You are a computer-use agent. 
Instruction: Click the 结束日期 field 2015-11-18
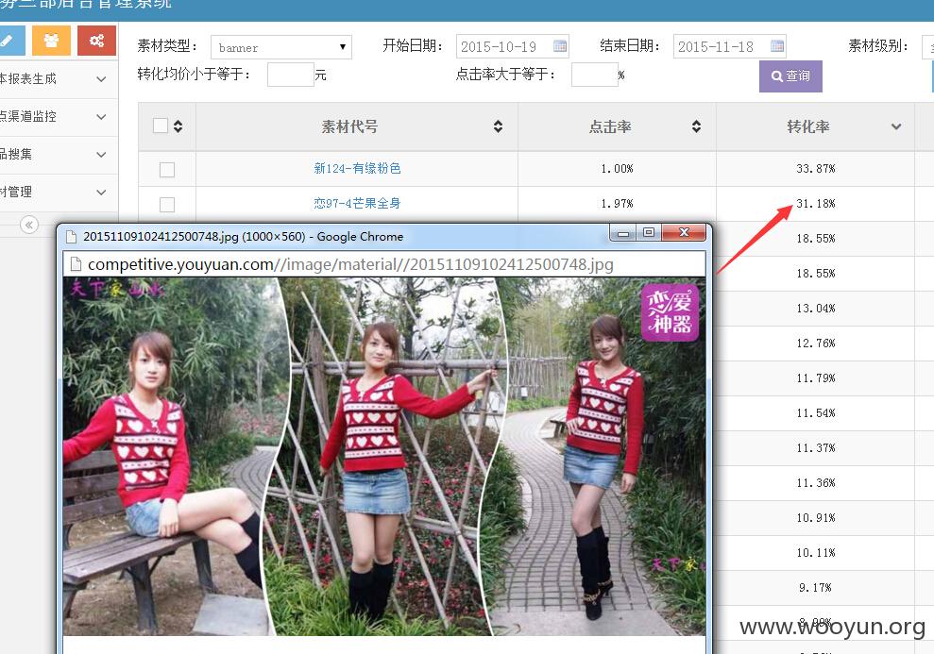[730, 46]
